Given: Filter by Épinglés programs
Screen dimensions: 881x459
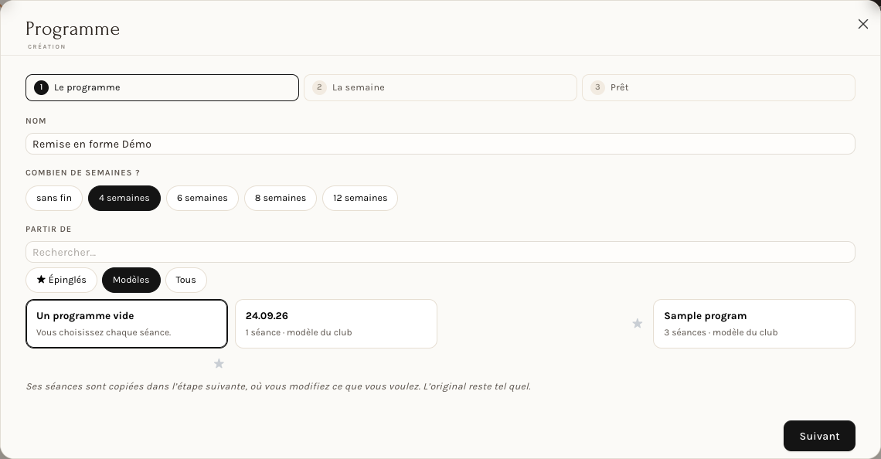Looking at the screenshot, I should point(61,280).
